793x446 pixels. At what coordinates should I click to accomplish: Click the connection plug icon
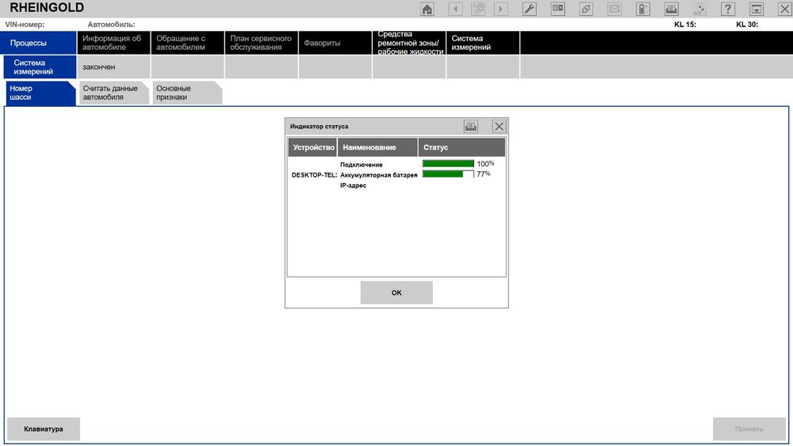pos(586,9)
